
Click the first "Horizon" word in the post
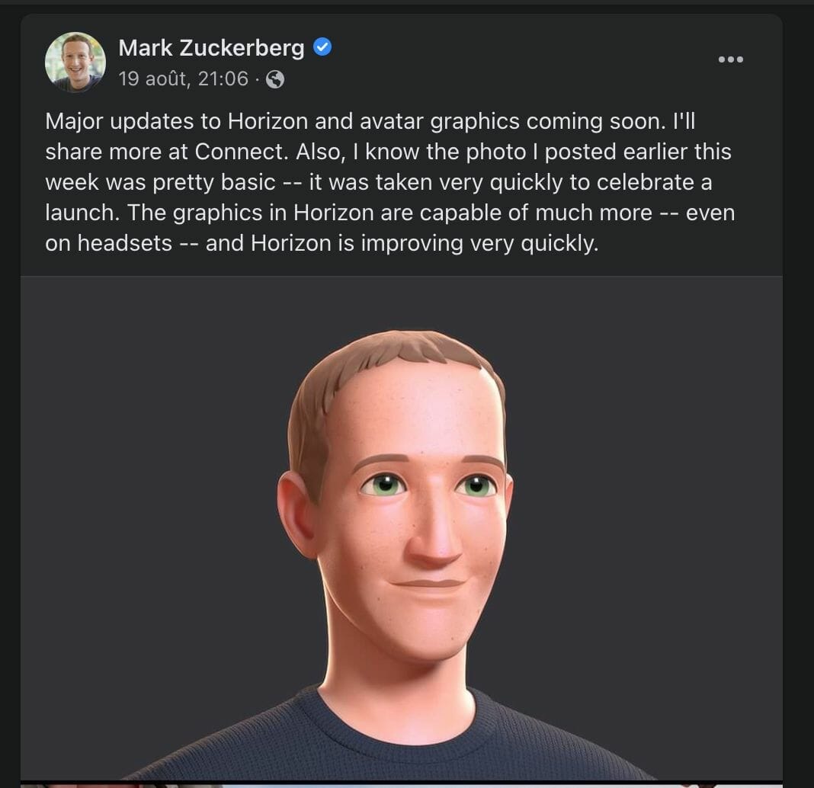(x=264, y=121)
